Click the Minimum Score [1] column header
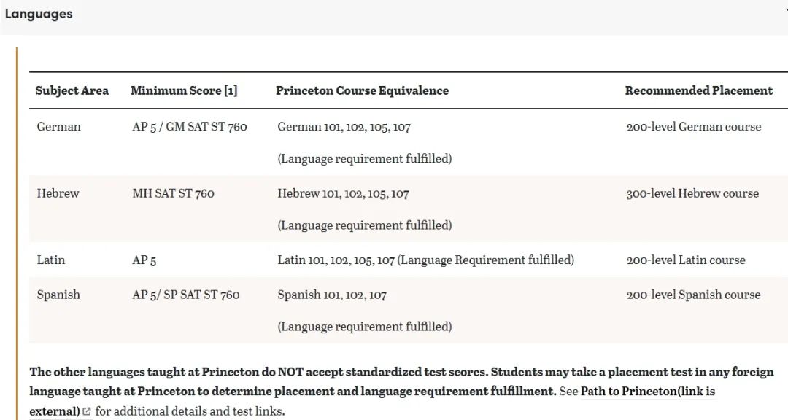Screen dimensions: 788x420 point(184,90)
